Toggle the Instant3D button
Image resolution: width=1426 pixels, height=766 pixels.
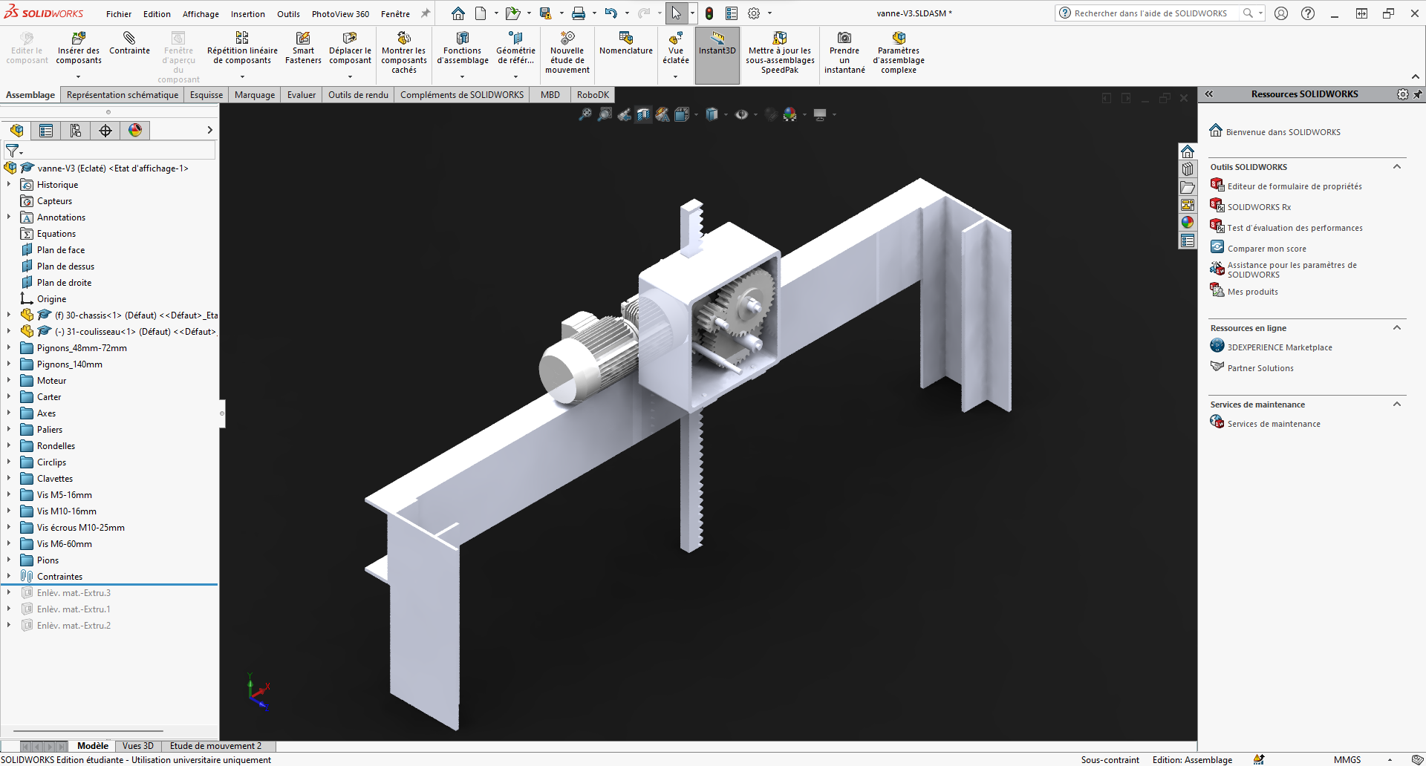pos(717,42)
